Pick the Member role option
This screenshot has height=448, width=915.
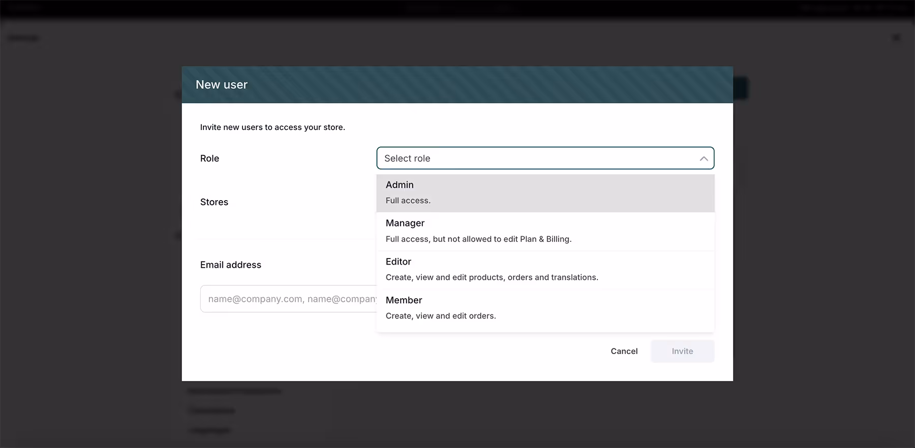(545, 308)
